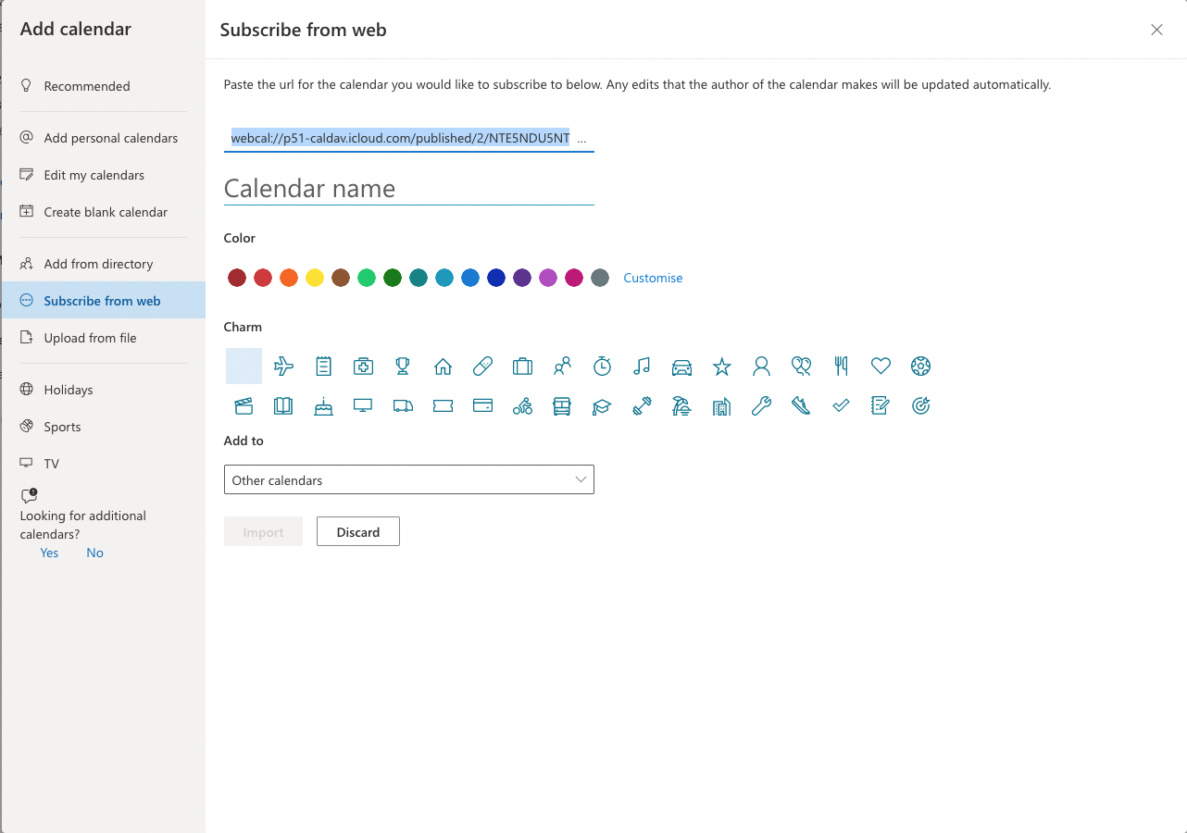The height and width of the screenshot is (833, 1187).
Task: Select the blank default charm swatch
Action: pos(244,366)
